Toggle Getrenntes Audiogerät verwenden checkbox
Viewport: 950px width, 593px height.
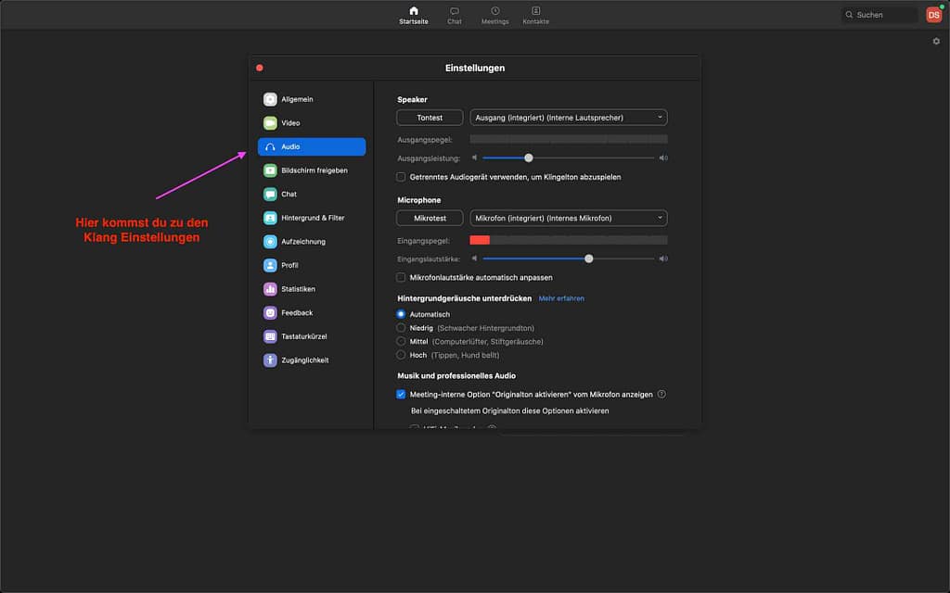[401, 176]
